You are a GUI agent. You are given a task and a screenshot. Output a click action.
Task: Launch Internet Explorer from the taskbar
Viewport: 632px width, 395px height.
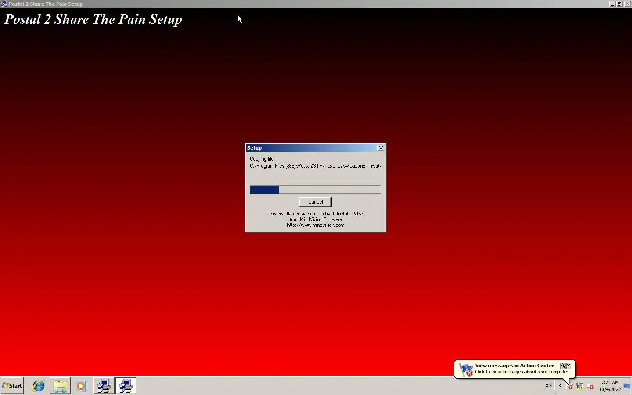[x=39, y=386]
